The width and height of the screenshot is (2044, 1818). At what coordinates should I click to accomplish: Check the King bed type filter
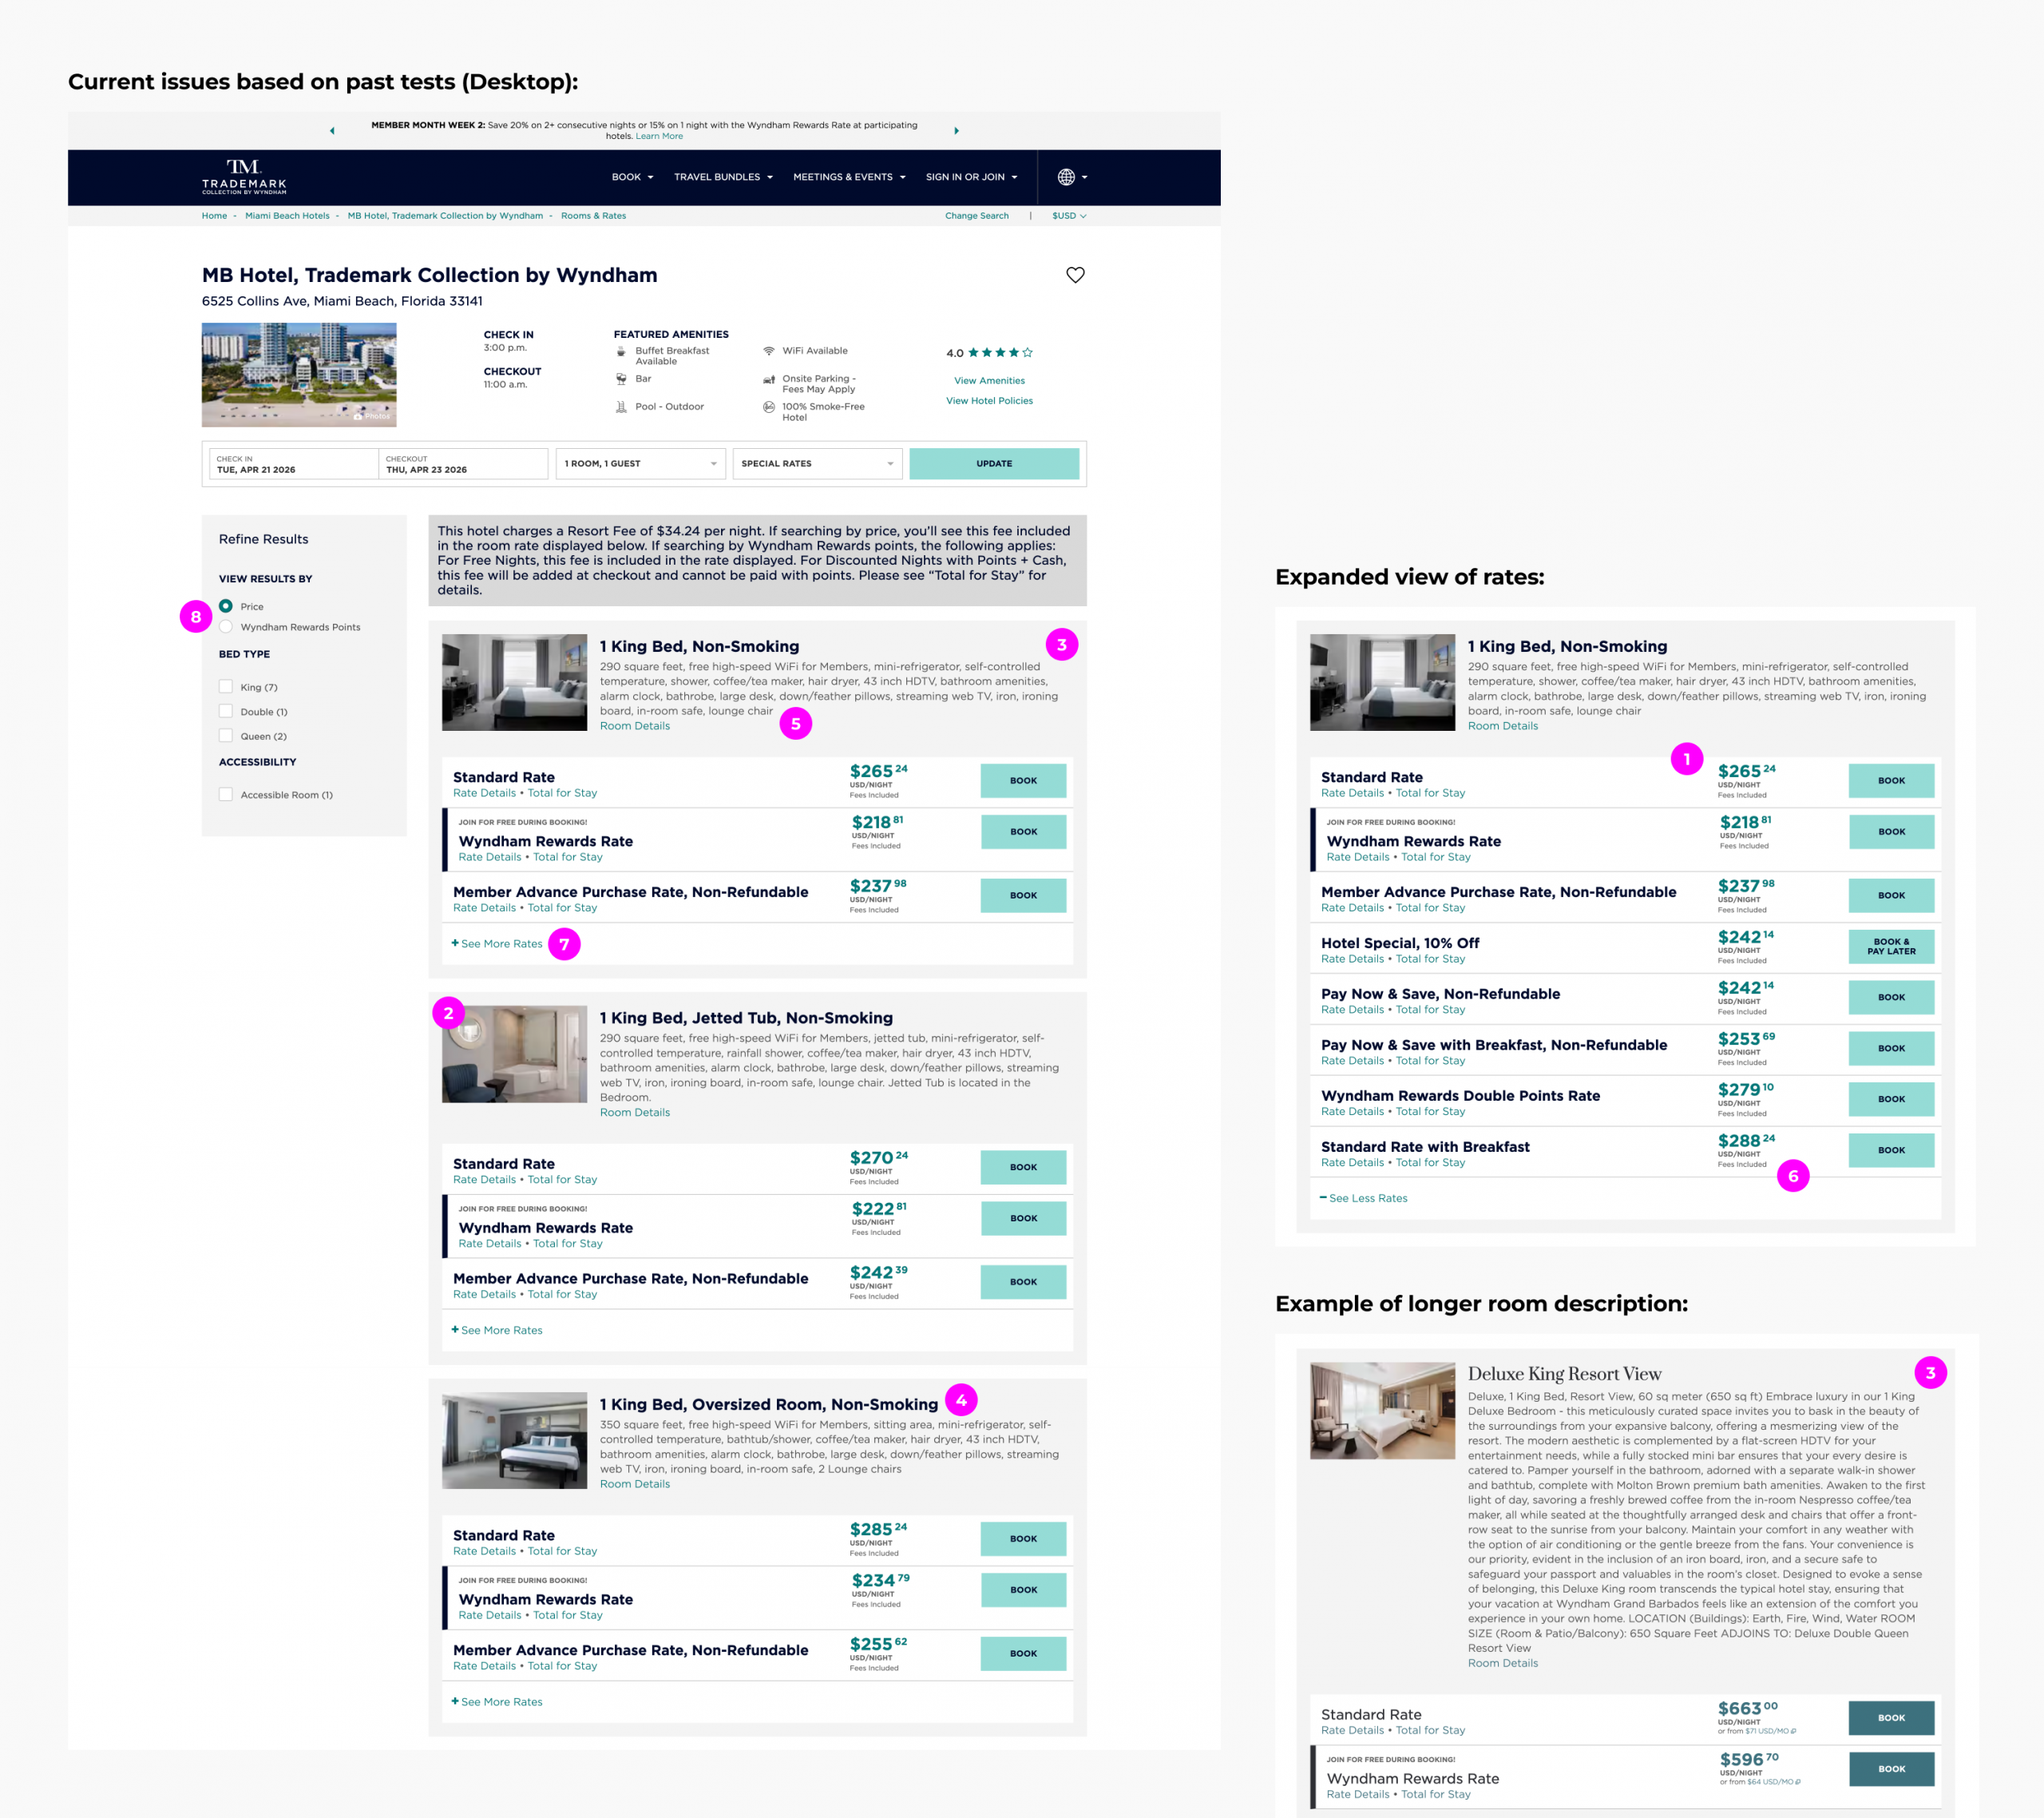click(x=226, y=686)
